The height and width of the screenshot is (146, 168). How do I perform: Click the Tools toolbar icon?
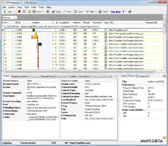pyautogui.click(x=100, y=12)
